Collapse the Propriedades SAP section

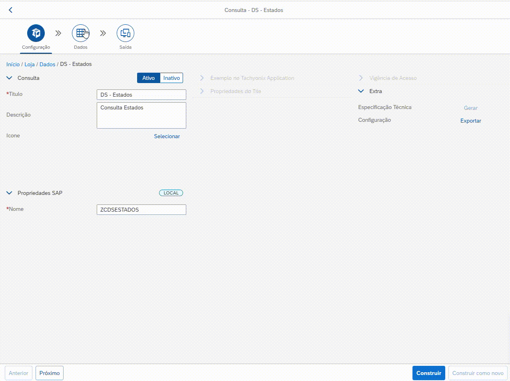10,193
